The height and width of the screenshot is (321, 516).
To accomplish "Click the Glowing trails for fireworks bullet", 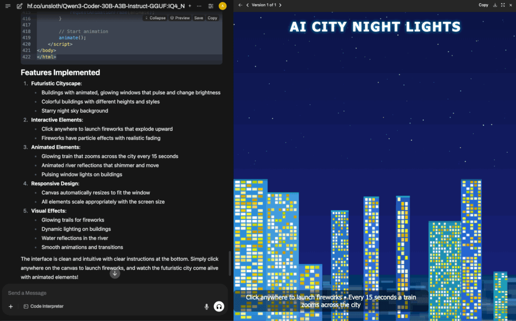I will pyautogui.click(x=73, y=220).
